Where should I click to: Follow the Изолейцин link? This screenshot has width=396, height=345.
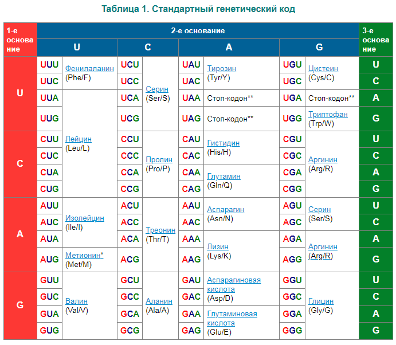click(85, 218)
